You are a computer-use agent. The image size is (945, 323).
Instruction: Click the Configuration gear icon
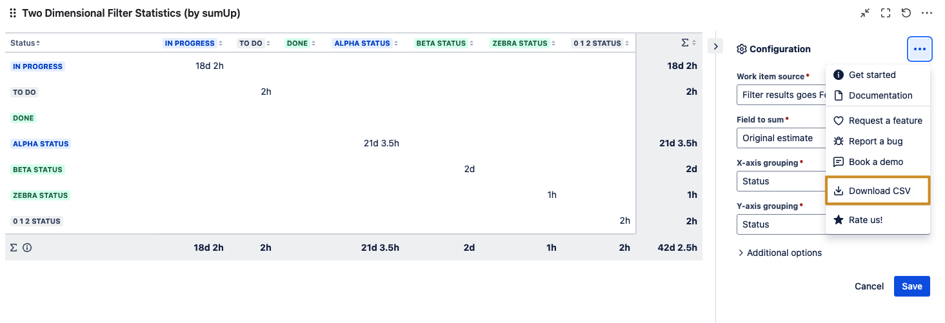742,49
